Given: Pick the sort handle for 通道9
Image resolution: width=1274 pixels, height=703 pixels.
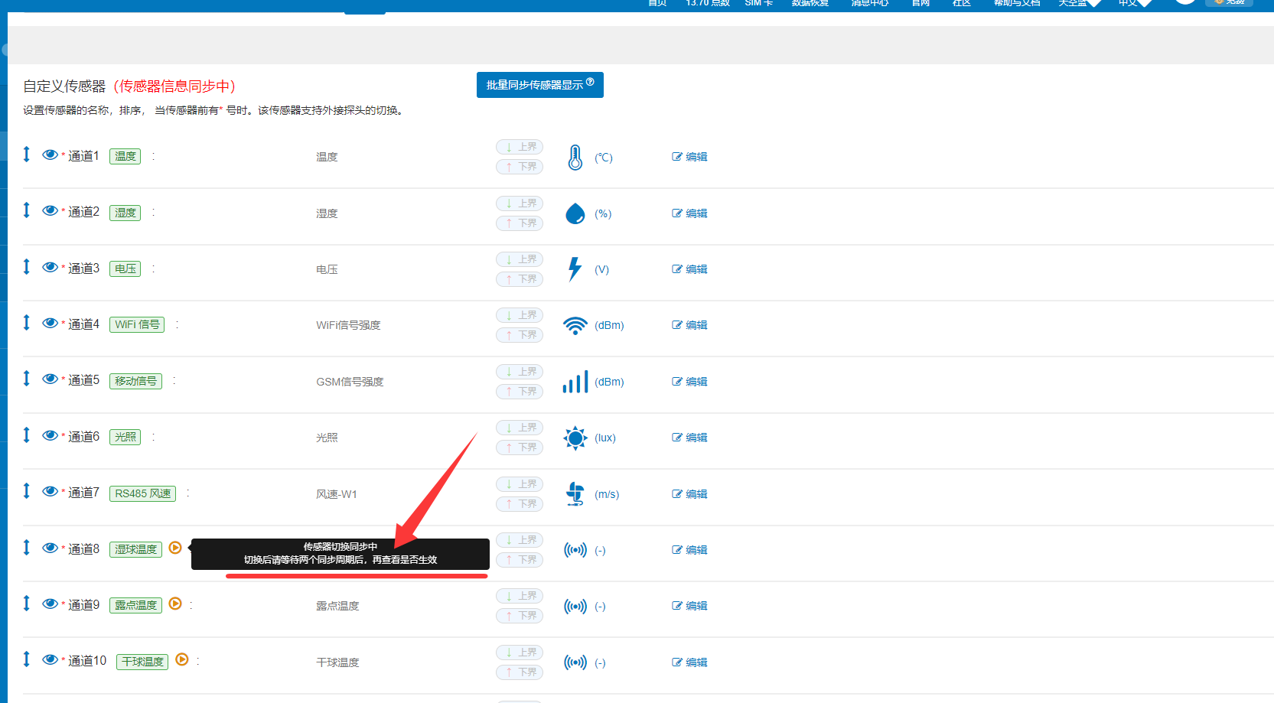Looking at the screenshot, I should point(27,604).
